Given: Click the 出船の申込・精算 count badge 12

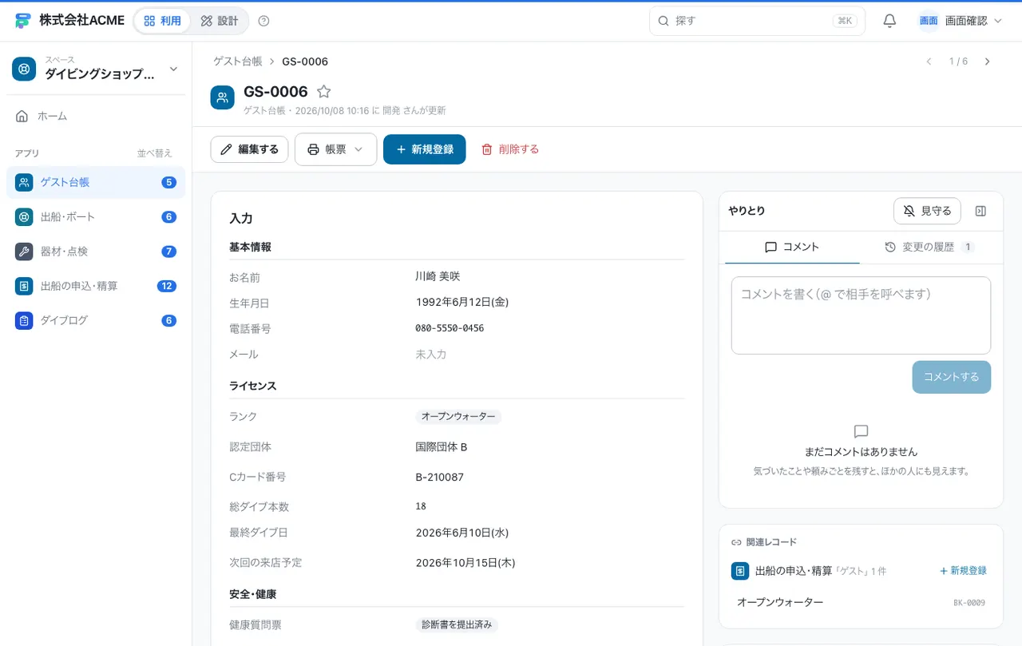Looking at the screenshot, I should point(167,286).
